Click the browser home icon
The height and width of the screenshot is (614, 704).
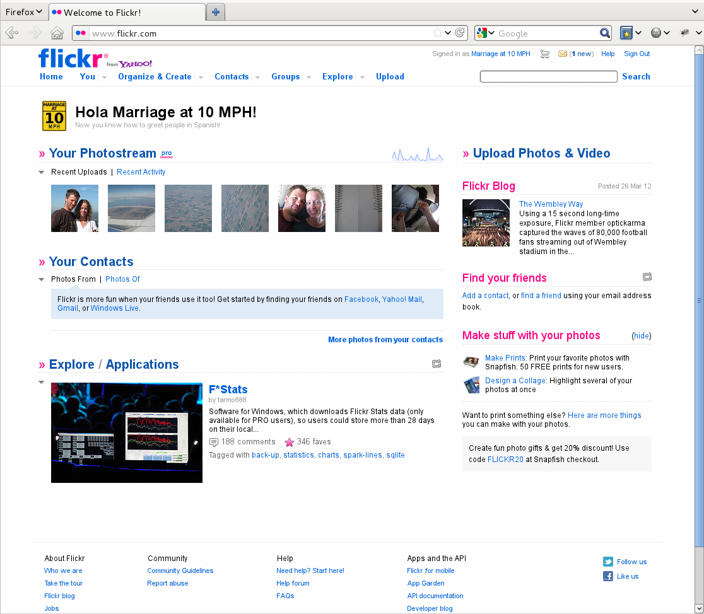[57, 33]
